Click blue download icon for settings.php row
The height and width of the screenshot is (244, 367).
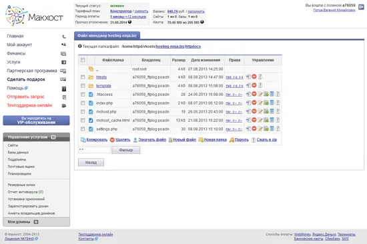click(x=272, y=129)
